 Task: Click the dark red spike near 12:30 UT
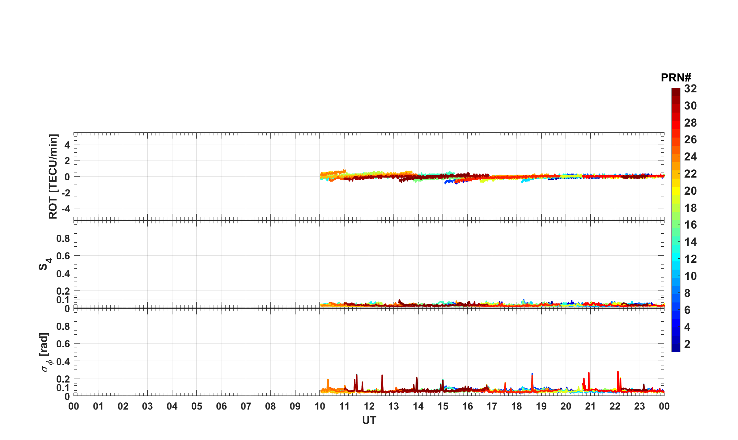click(382, 380)
